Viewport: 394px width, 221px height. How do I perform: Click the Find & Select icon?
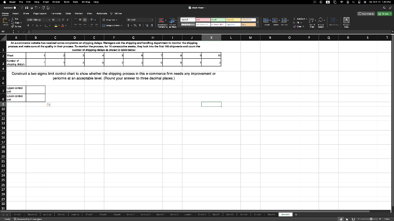(x=321, y=22)
